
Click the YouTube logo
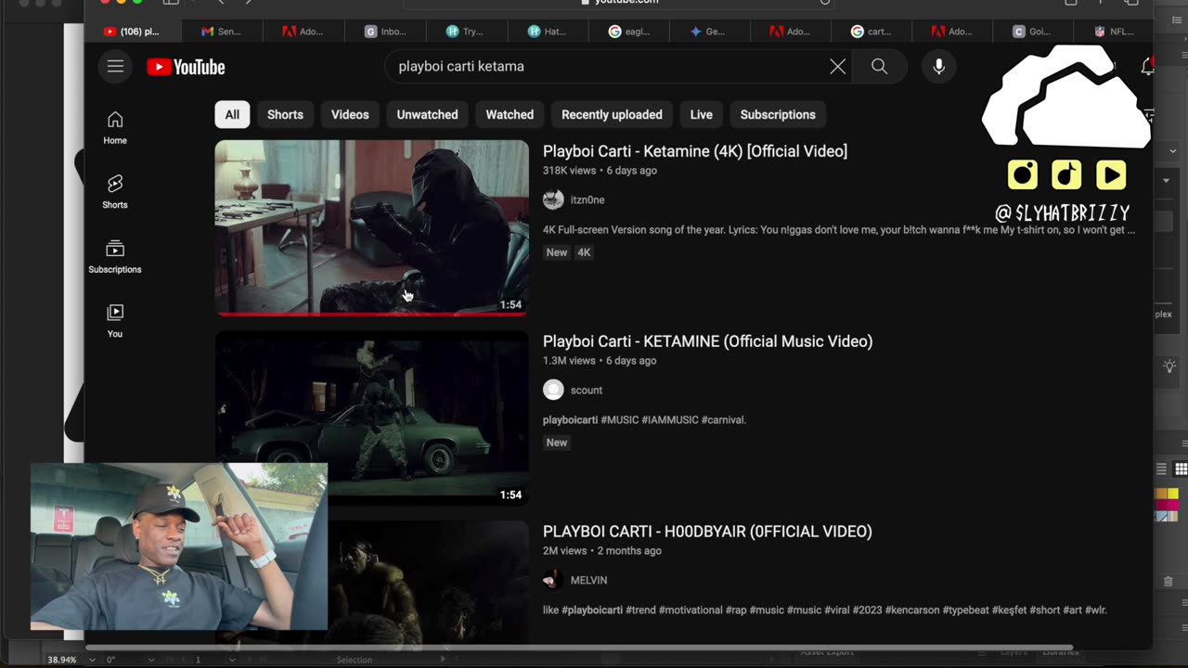click(x=186, y=67)
